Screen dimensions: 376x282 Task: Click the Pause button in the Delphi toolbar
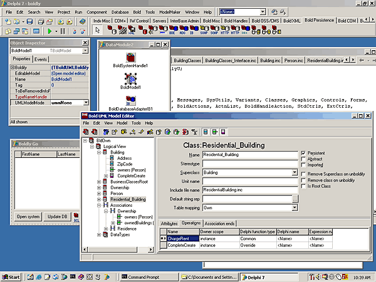[x=63, y=31]
